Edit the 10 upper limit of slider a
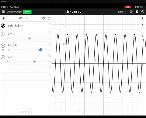The image size is (146, 118). (x=50, y=62)
